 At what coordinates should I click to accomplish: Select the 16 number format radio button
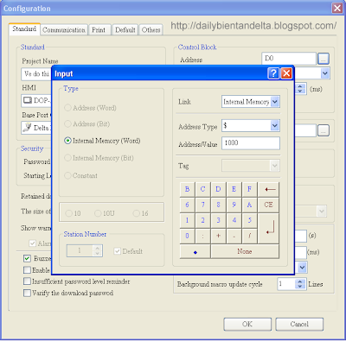(x=136, y=213)
